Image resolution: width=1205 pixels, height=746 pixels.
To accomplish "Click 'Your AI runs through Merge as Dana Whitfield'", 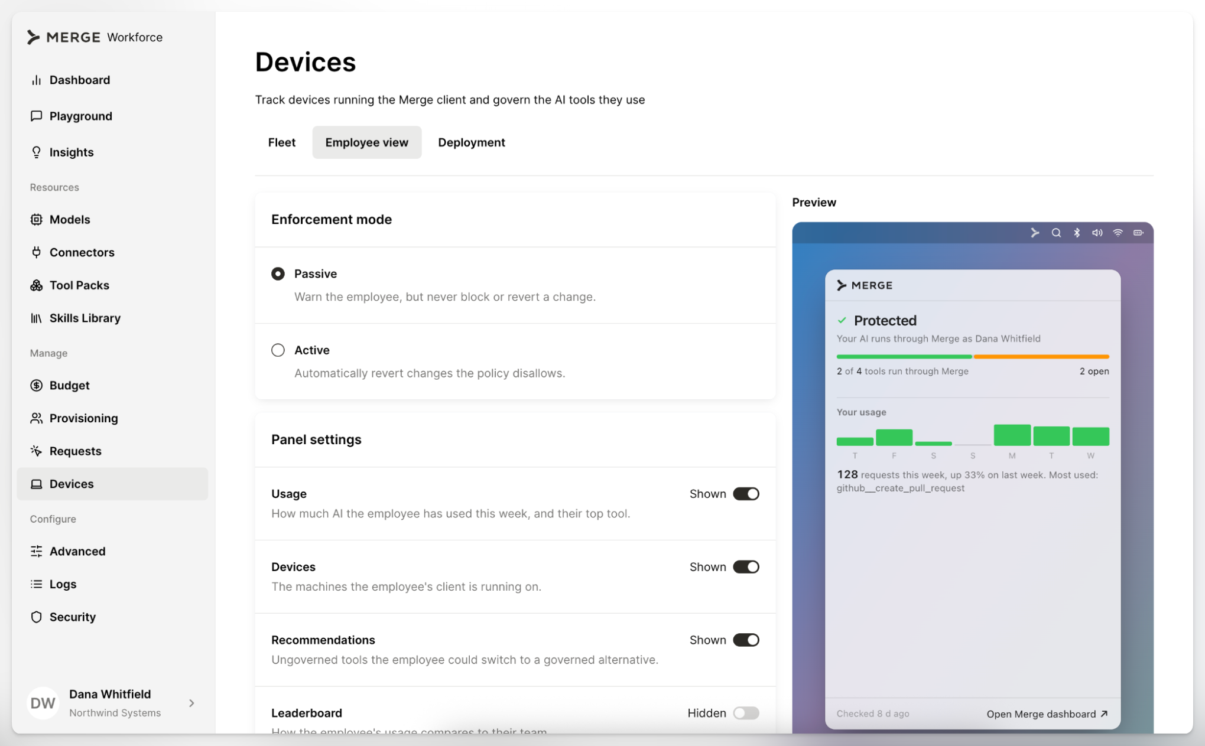I will coord(938,338).
